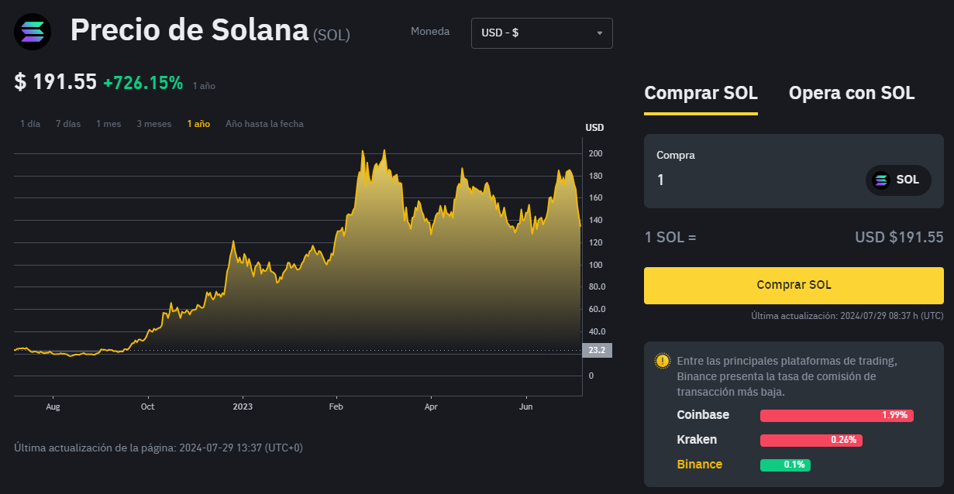Click the Jun label on the chart axis
The image size is (954, 494).
point(525,407)
